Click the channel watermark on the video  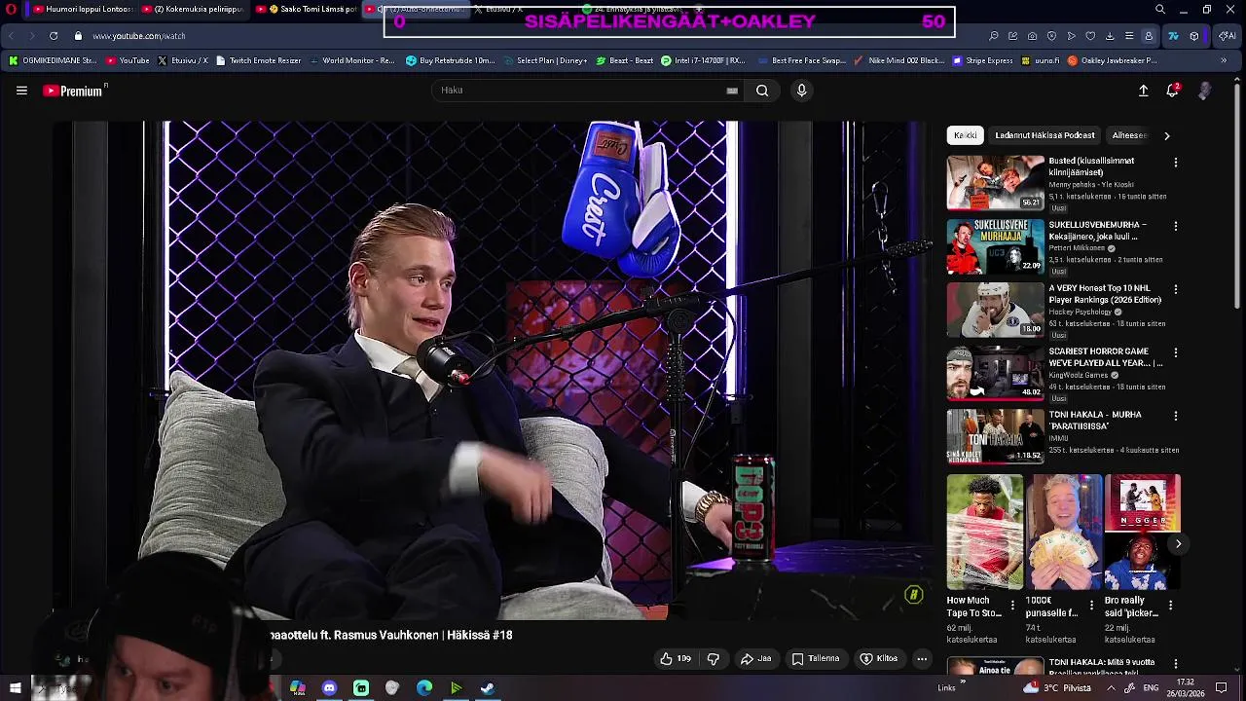[913, 595]
